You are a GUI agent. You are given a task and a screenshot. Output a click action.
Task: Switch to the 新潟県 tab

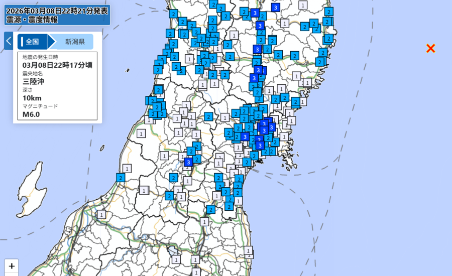click(x=74, y=42)
